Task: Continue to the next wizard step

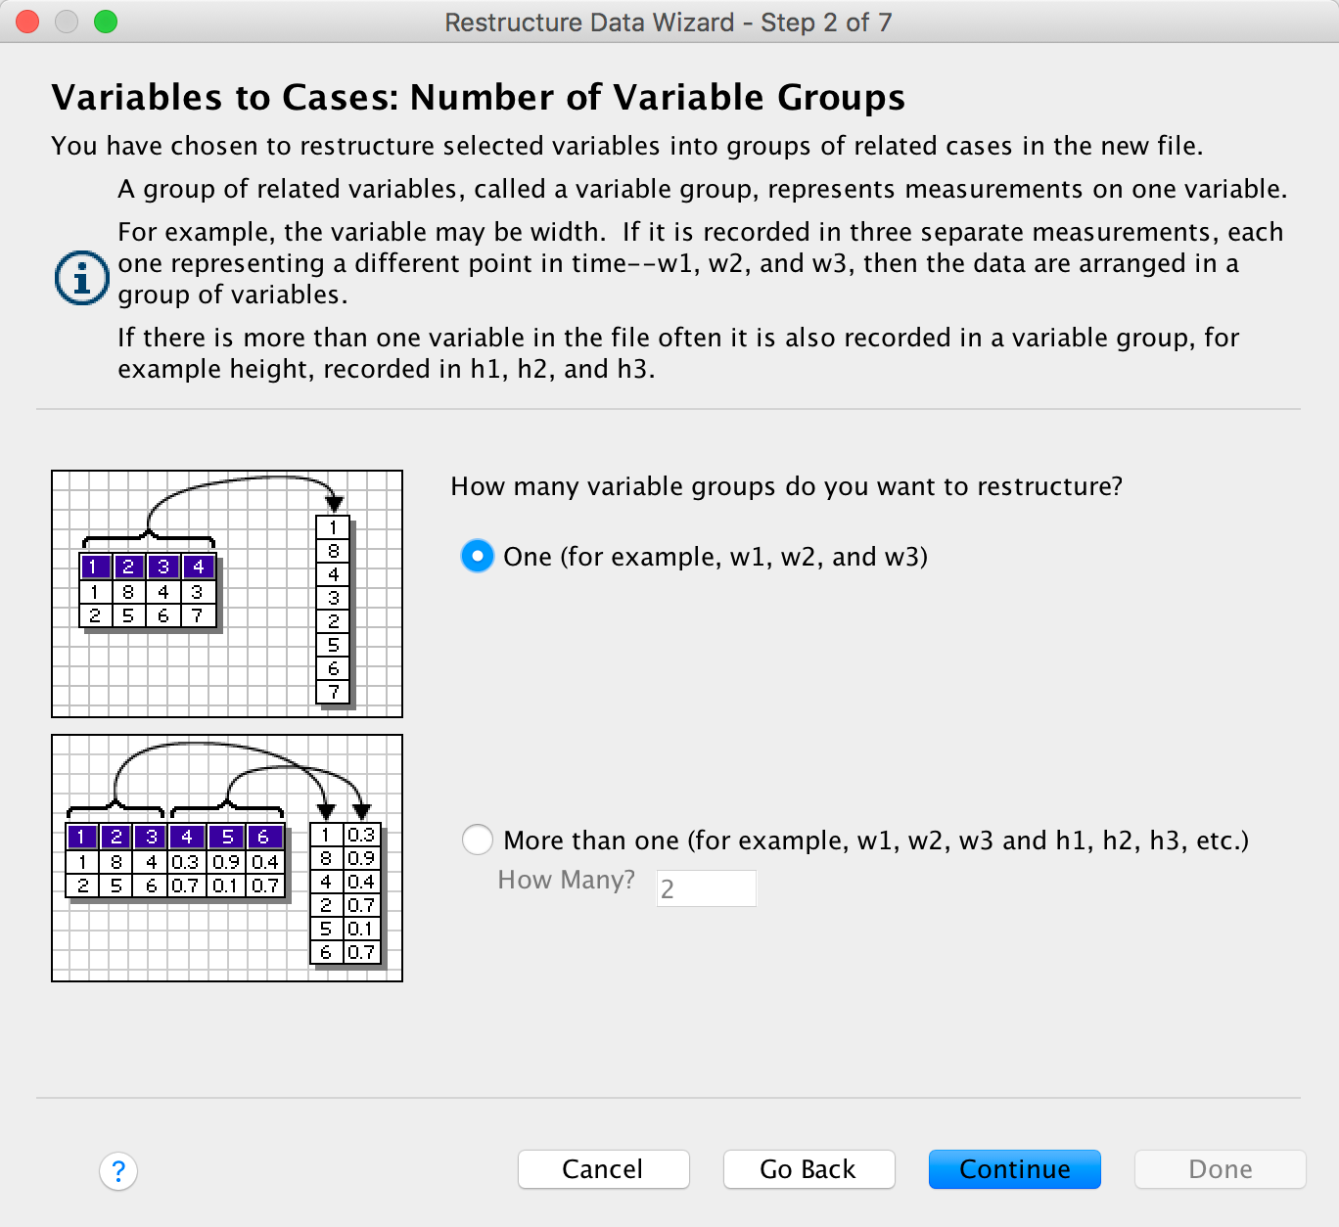Action: pos(1014,1169)
